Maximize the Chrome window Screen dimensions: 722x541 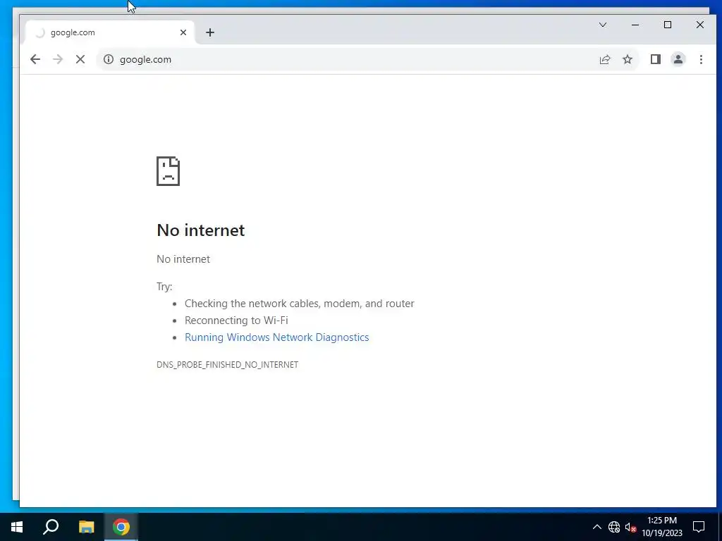[668, 25]
